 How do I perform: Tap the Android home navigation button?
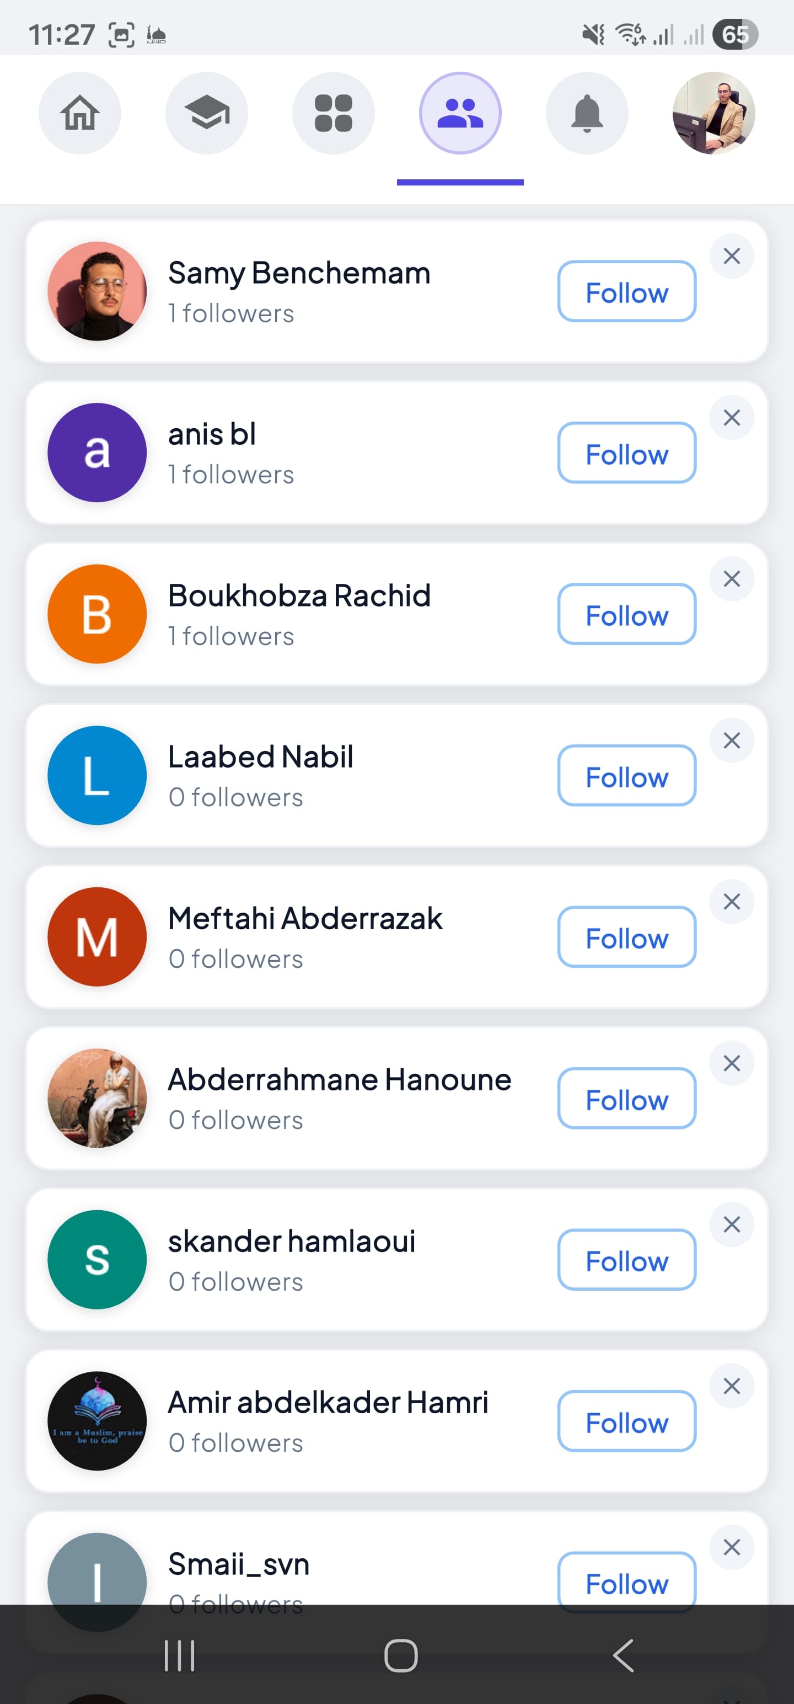(401, 1655)
